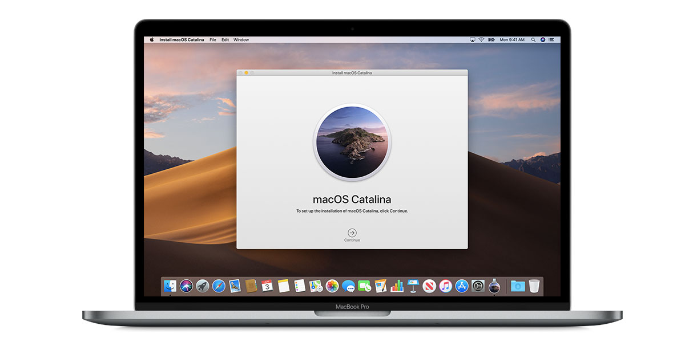Minimize the installer window yellow button
The width and height of the screenshot is (685, 342).
pyautogui.click(x=246, y=73)
